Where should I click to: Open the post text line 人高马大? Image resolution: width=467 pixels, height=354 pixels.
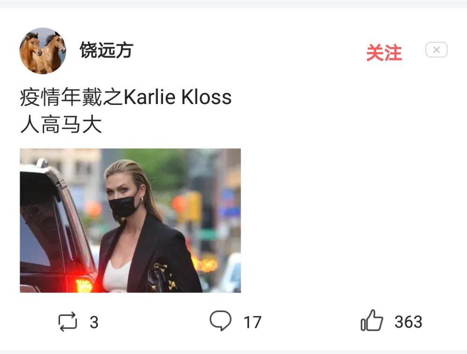tap(61, 125)
